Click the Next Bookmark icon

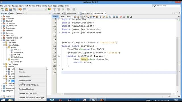[x=107, y=17]
